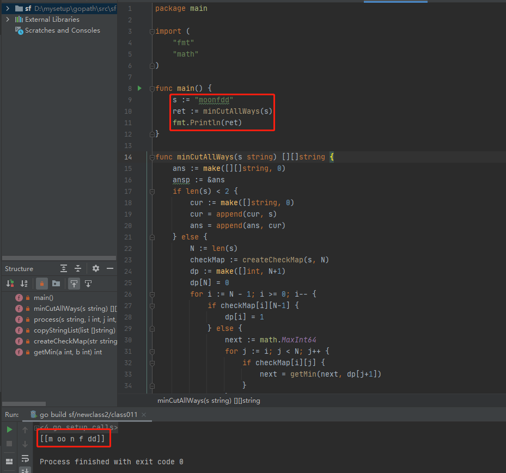Toggle Sort Alphabetically in Structure toolbar
Screen dimensions: 506x473
tap(24, 284)
